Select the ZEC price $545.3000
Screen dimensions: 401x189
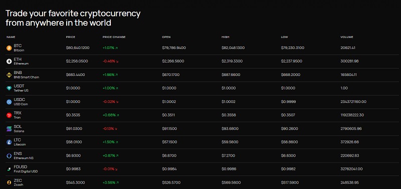76,182
